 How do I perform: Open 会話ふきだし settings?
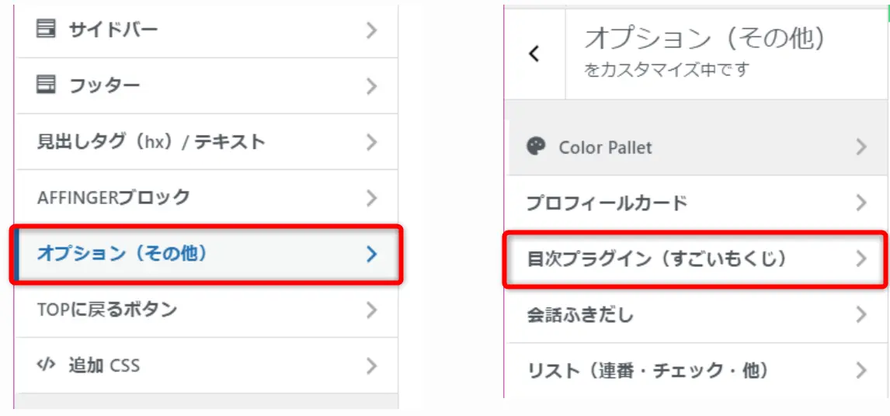[580, 315]
